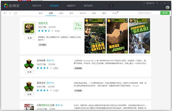Click the star rating of 荒野求生

pos(46,31)
